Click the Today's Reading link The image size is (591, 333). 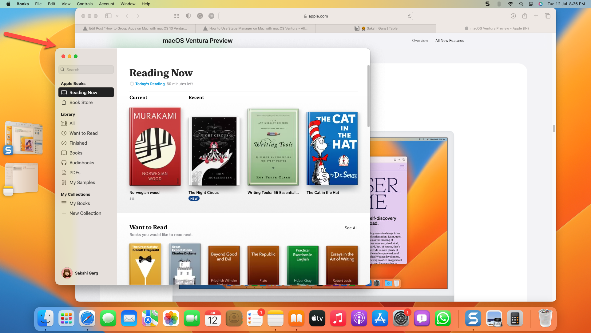pyautogui.click(x=150, y=84)
